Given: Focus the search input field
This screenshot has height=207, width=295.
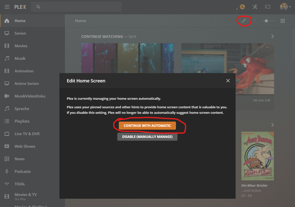Looking at the screenshot, I should click(76, 7).
